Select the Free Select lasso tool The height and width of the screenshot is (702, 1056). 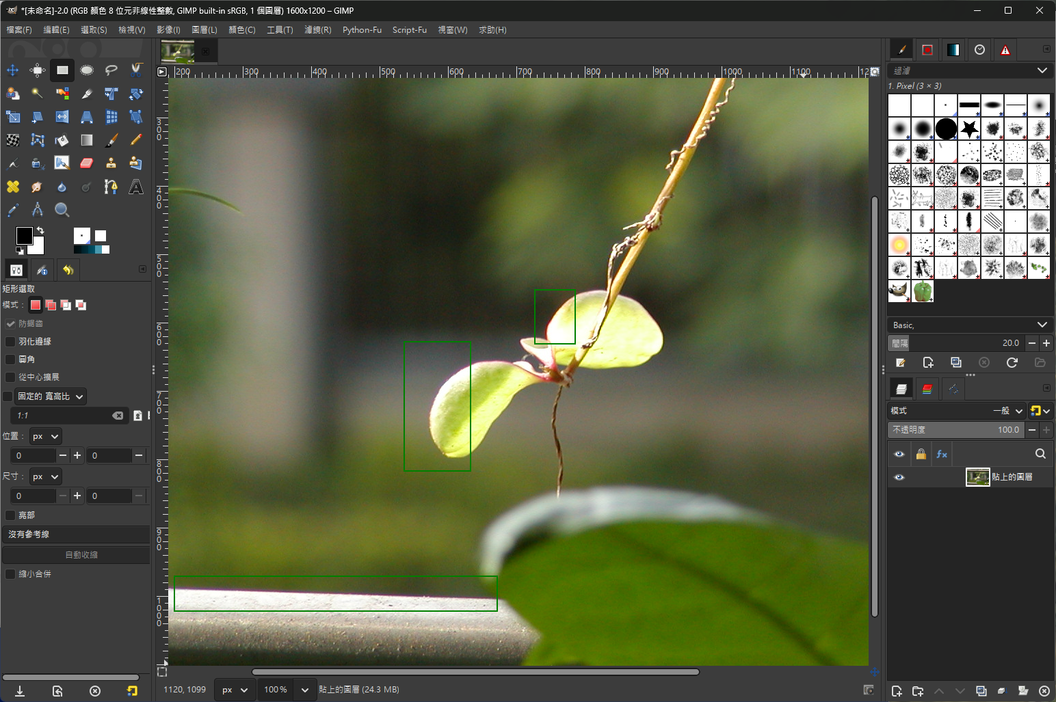[111, 70]
